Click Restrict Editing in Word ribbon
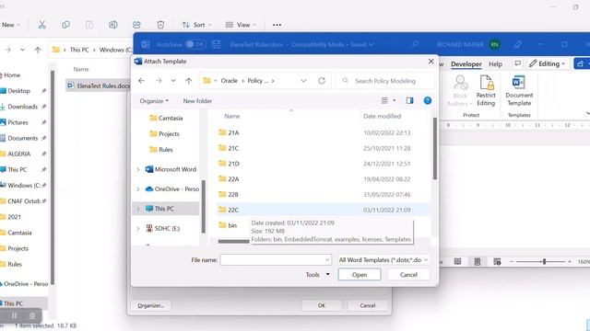 pyautogui.click(x=486, y=91)
